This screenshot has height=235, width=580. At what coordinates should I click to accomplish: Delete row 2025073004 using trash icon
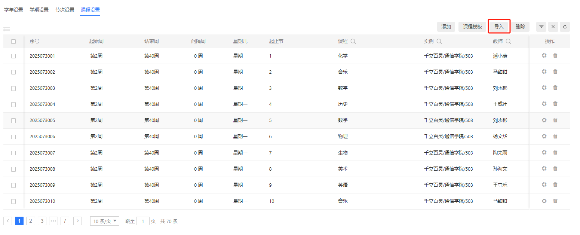(x=555, y=104)
